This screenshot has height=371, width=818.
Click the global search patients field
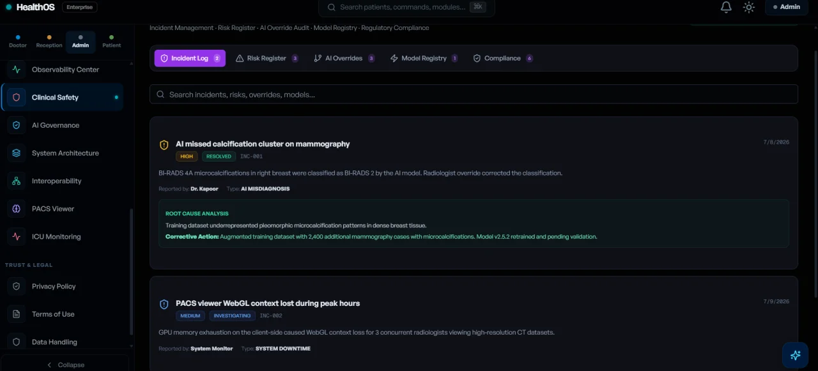pos(406,7)
